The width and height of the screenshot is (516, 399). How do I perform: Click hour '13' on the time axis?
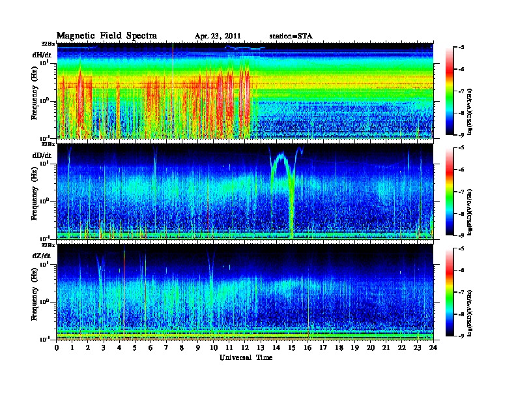261,347
